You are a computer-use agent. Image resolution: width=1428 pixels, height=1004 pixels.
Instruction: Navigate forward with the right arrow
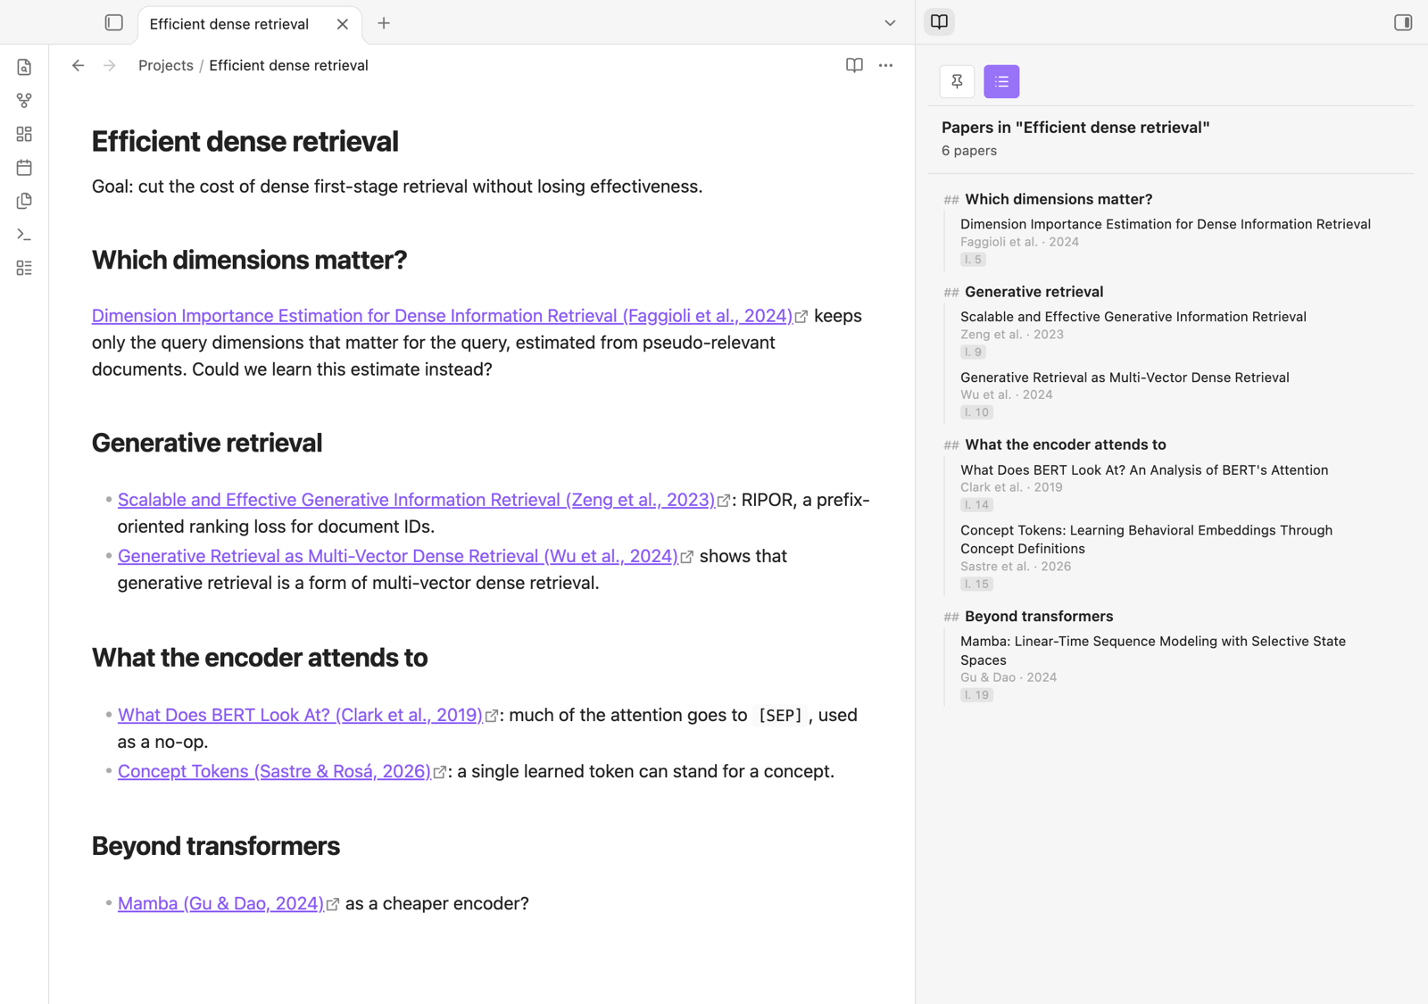click(x=109, y=65)
